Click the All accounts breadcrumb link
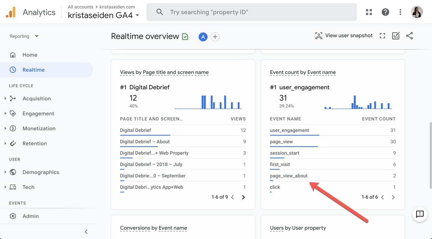Viewport: 432px width, 239px height. tap(80, 7)
